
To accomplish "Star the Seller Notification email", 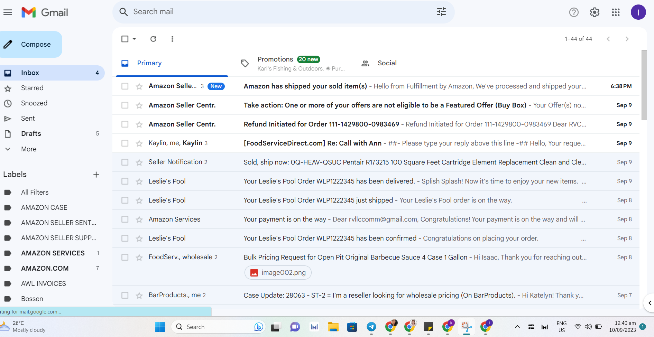I will [x=139, y=162].
